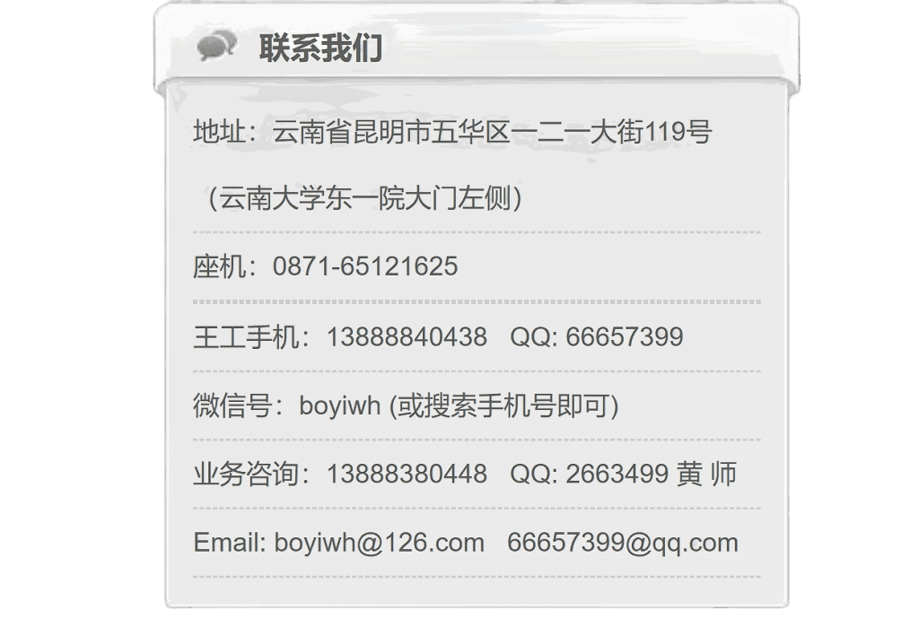919x636 pixels.
Task: Click the address line 云南省昆明市五华区
Action: (x=391, y=131)
